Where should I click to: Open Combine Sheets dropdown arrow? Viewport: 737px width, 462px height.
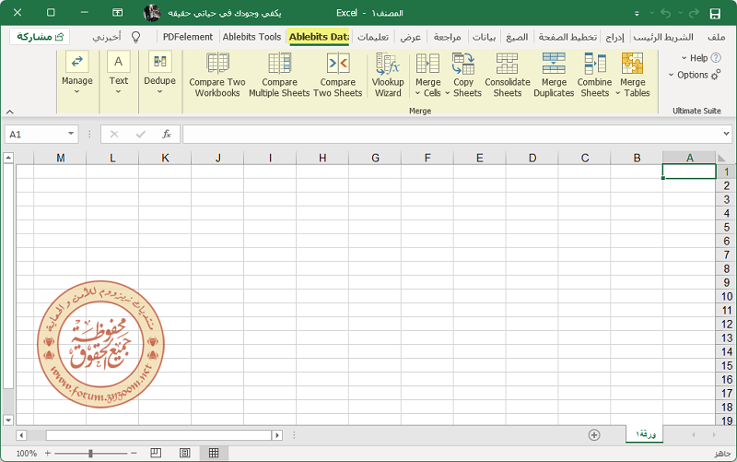tap(617, 93)
